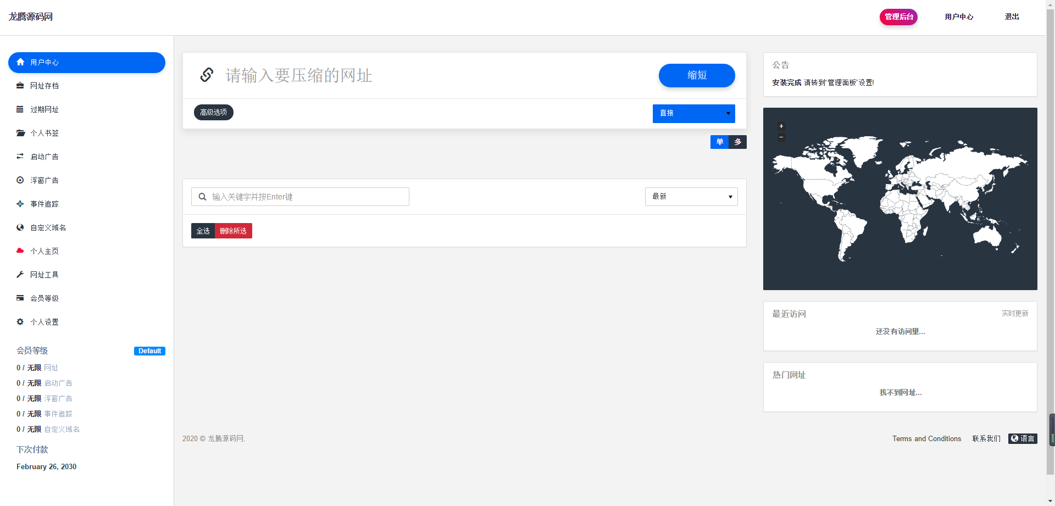This screenshot has width=1055, height=506.
Task: Click the red 删除所选 button
Action: [234, 231]
